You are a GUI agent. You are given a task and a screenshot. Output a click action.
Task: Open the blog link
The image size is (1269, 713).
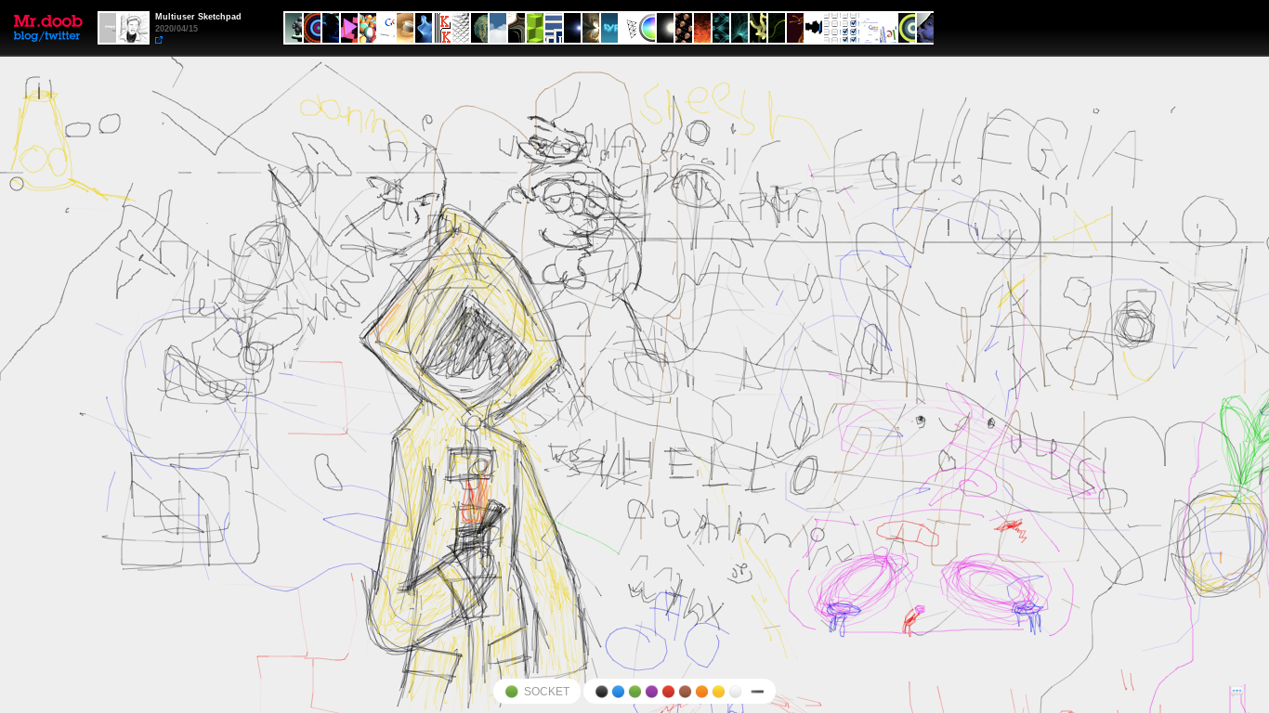click(27, 36)
